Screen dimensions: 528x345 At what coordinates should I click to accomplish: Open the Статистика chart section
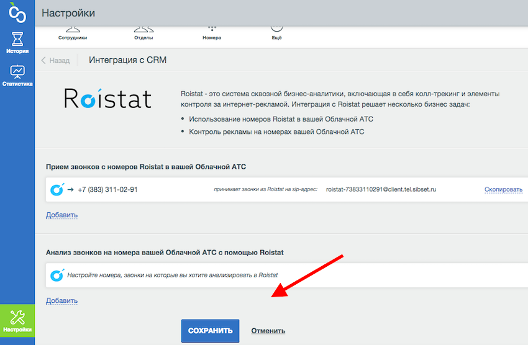[17, 75]
